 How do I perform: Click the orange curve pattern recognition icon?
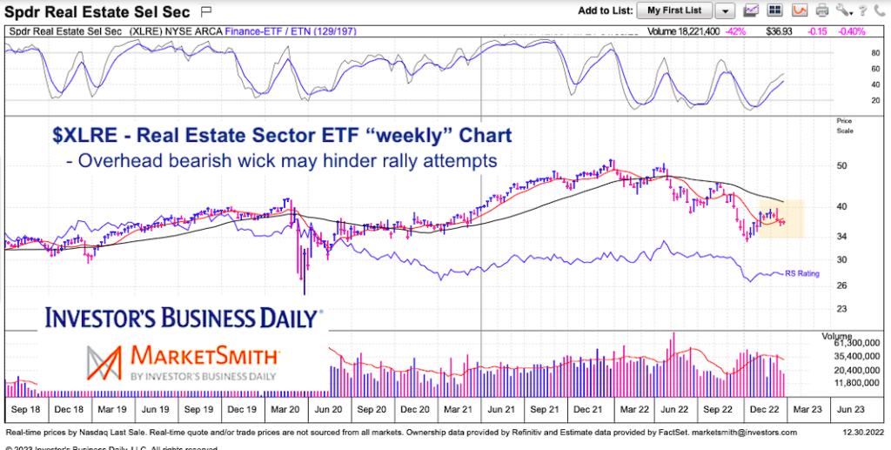tap(801, 10)
